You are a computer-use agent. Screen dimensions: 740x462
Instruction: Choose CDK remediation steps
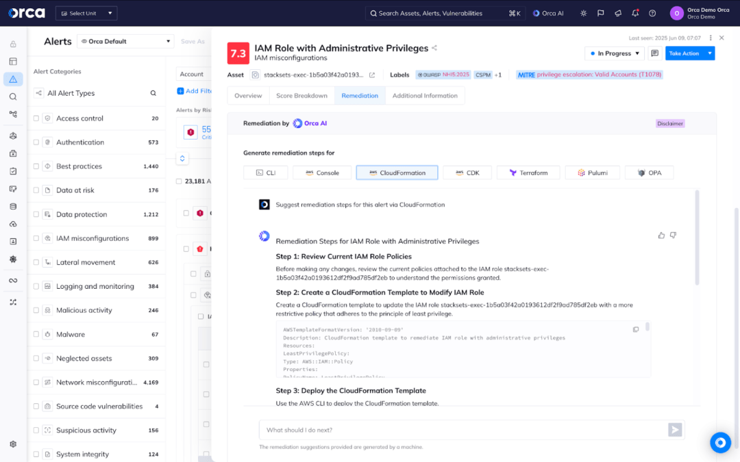click(467, 173)
